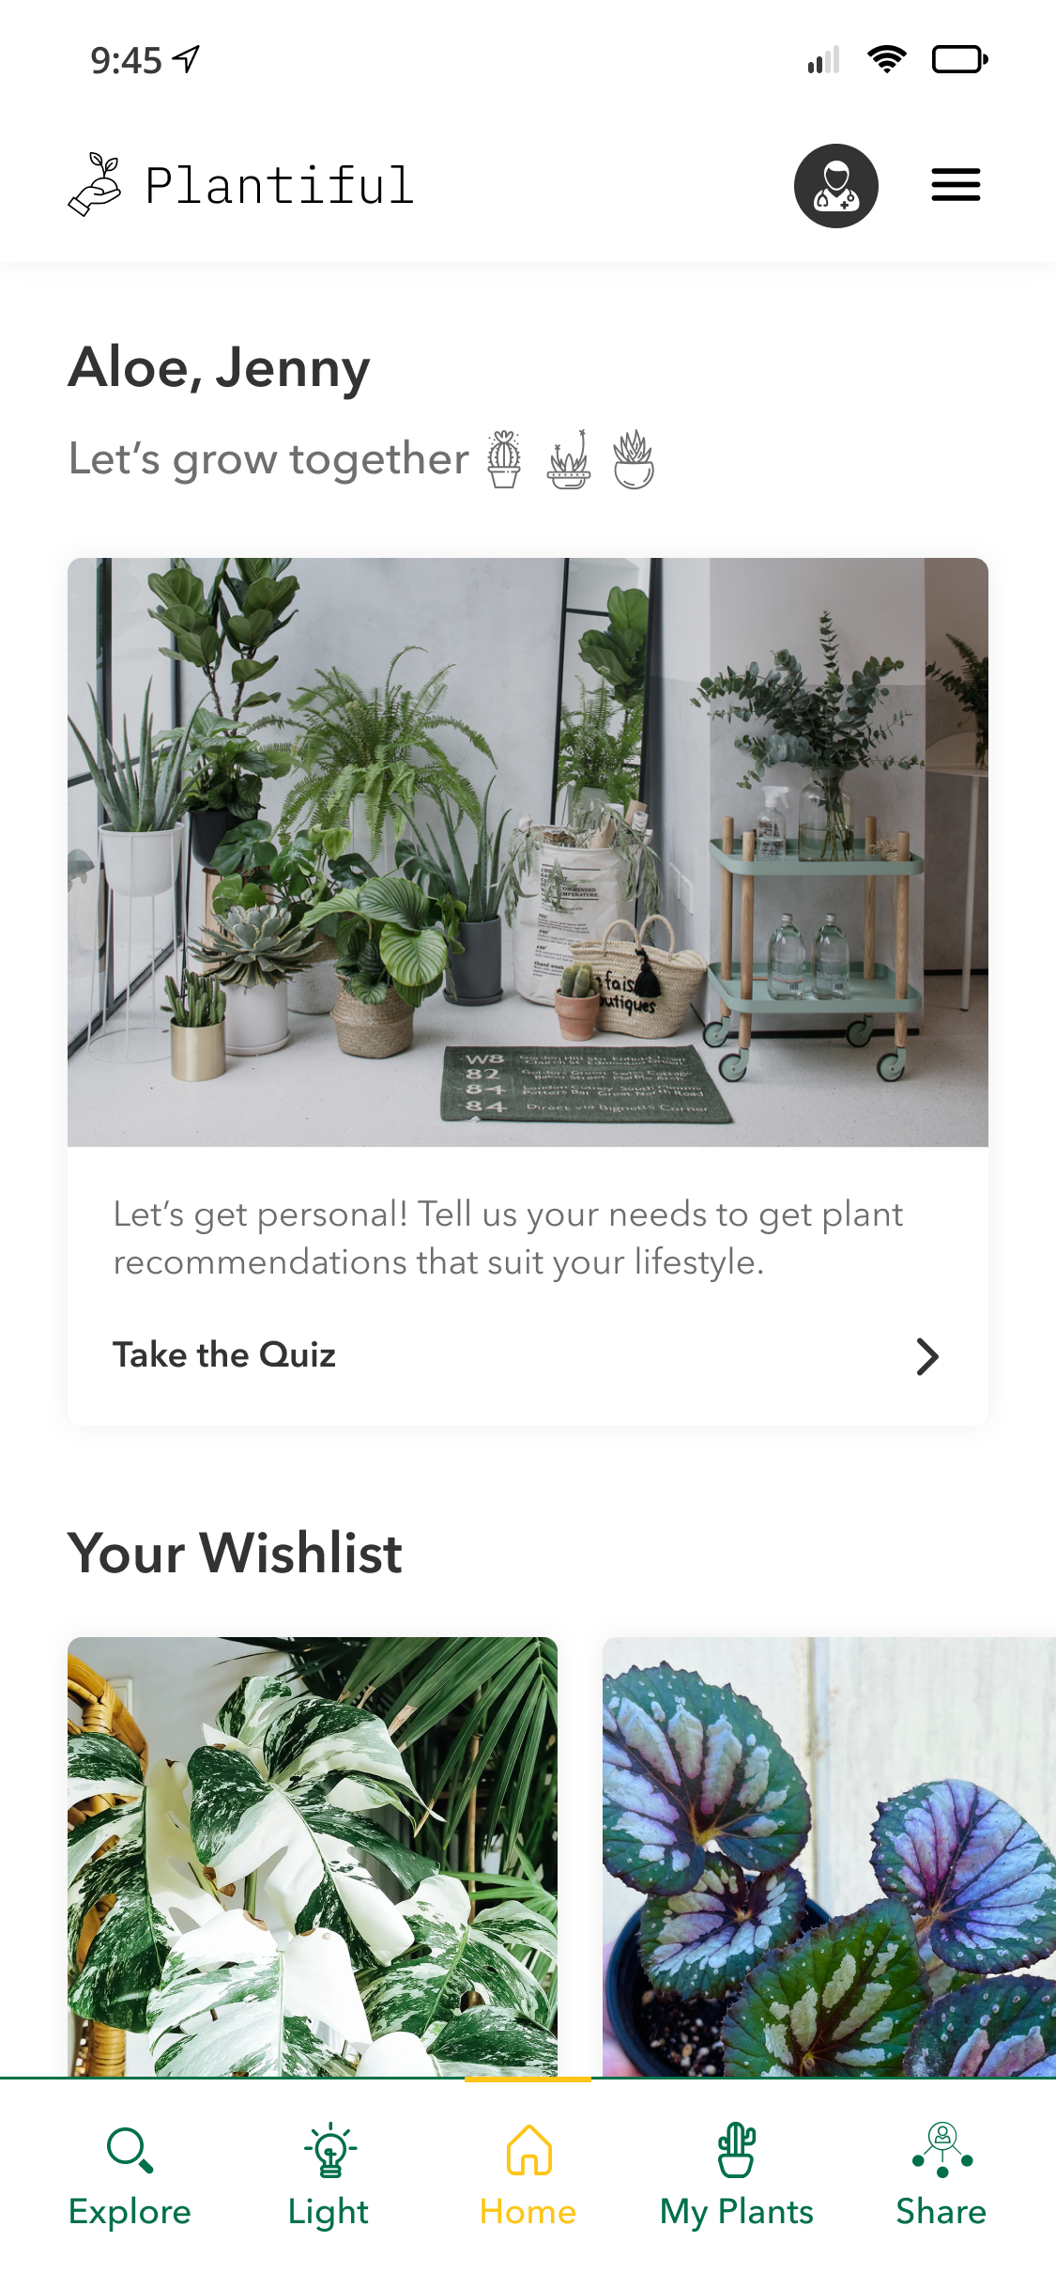
Task: Tap the succulent bowl icon beside tagline
Action: click(569, 459)
